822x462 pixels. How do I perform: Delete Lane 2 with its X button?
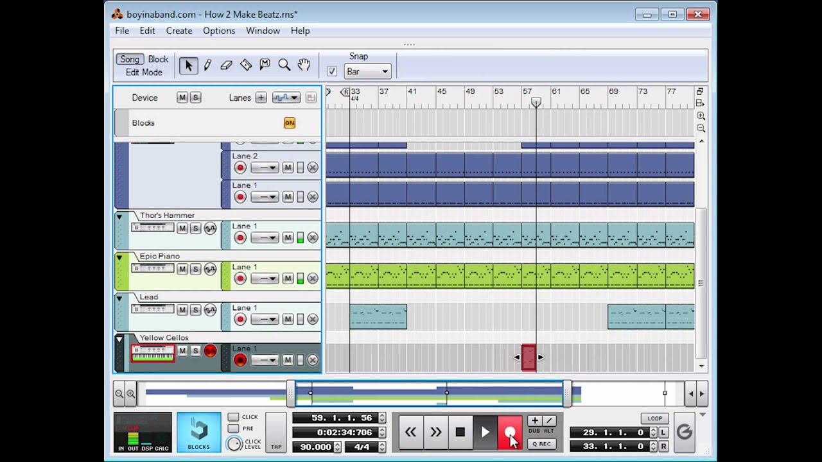(313, 167)
